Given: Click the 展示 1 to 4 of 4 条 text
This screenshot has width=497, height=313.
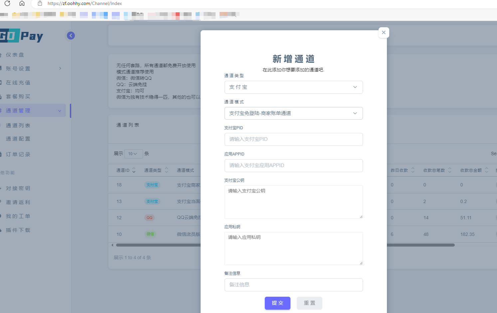Looking at the screenshot, I should [x=132, y=258].
